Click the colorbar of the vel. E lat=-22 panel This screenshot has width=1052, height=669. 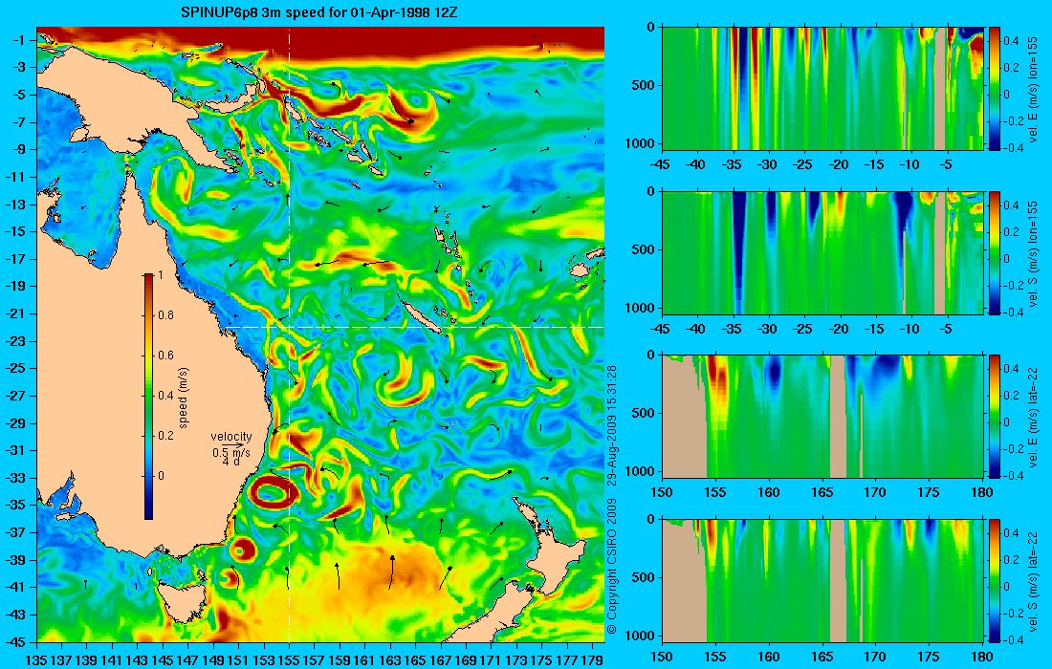(x=995, y=417)
